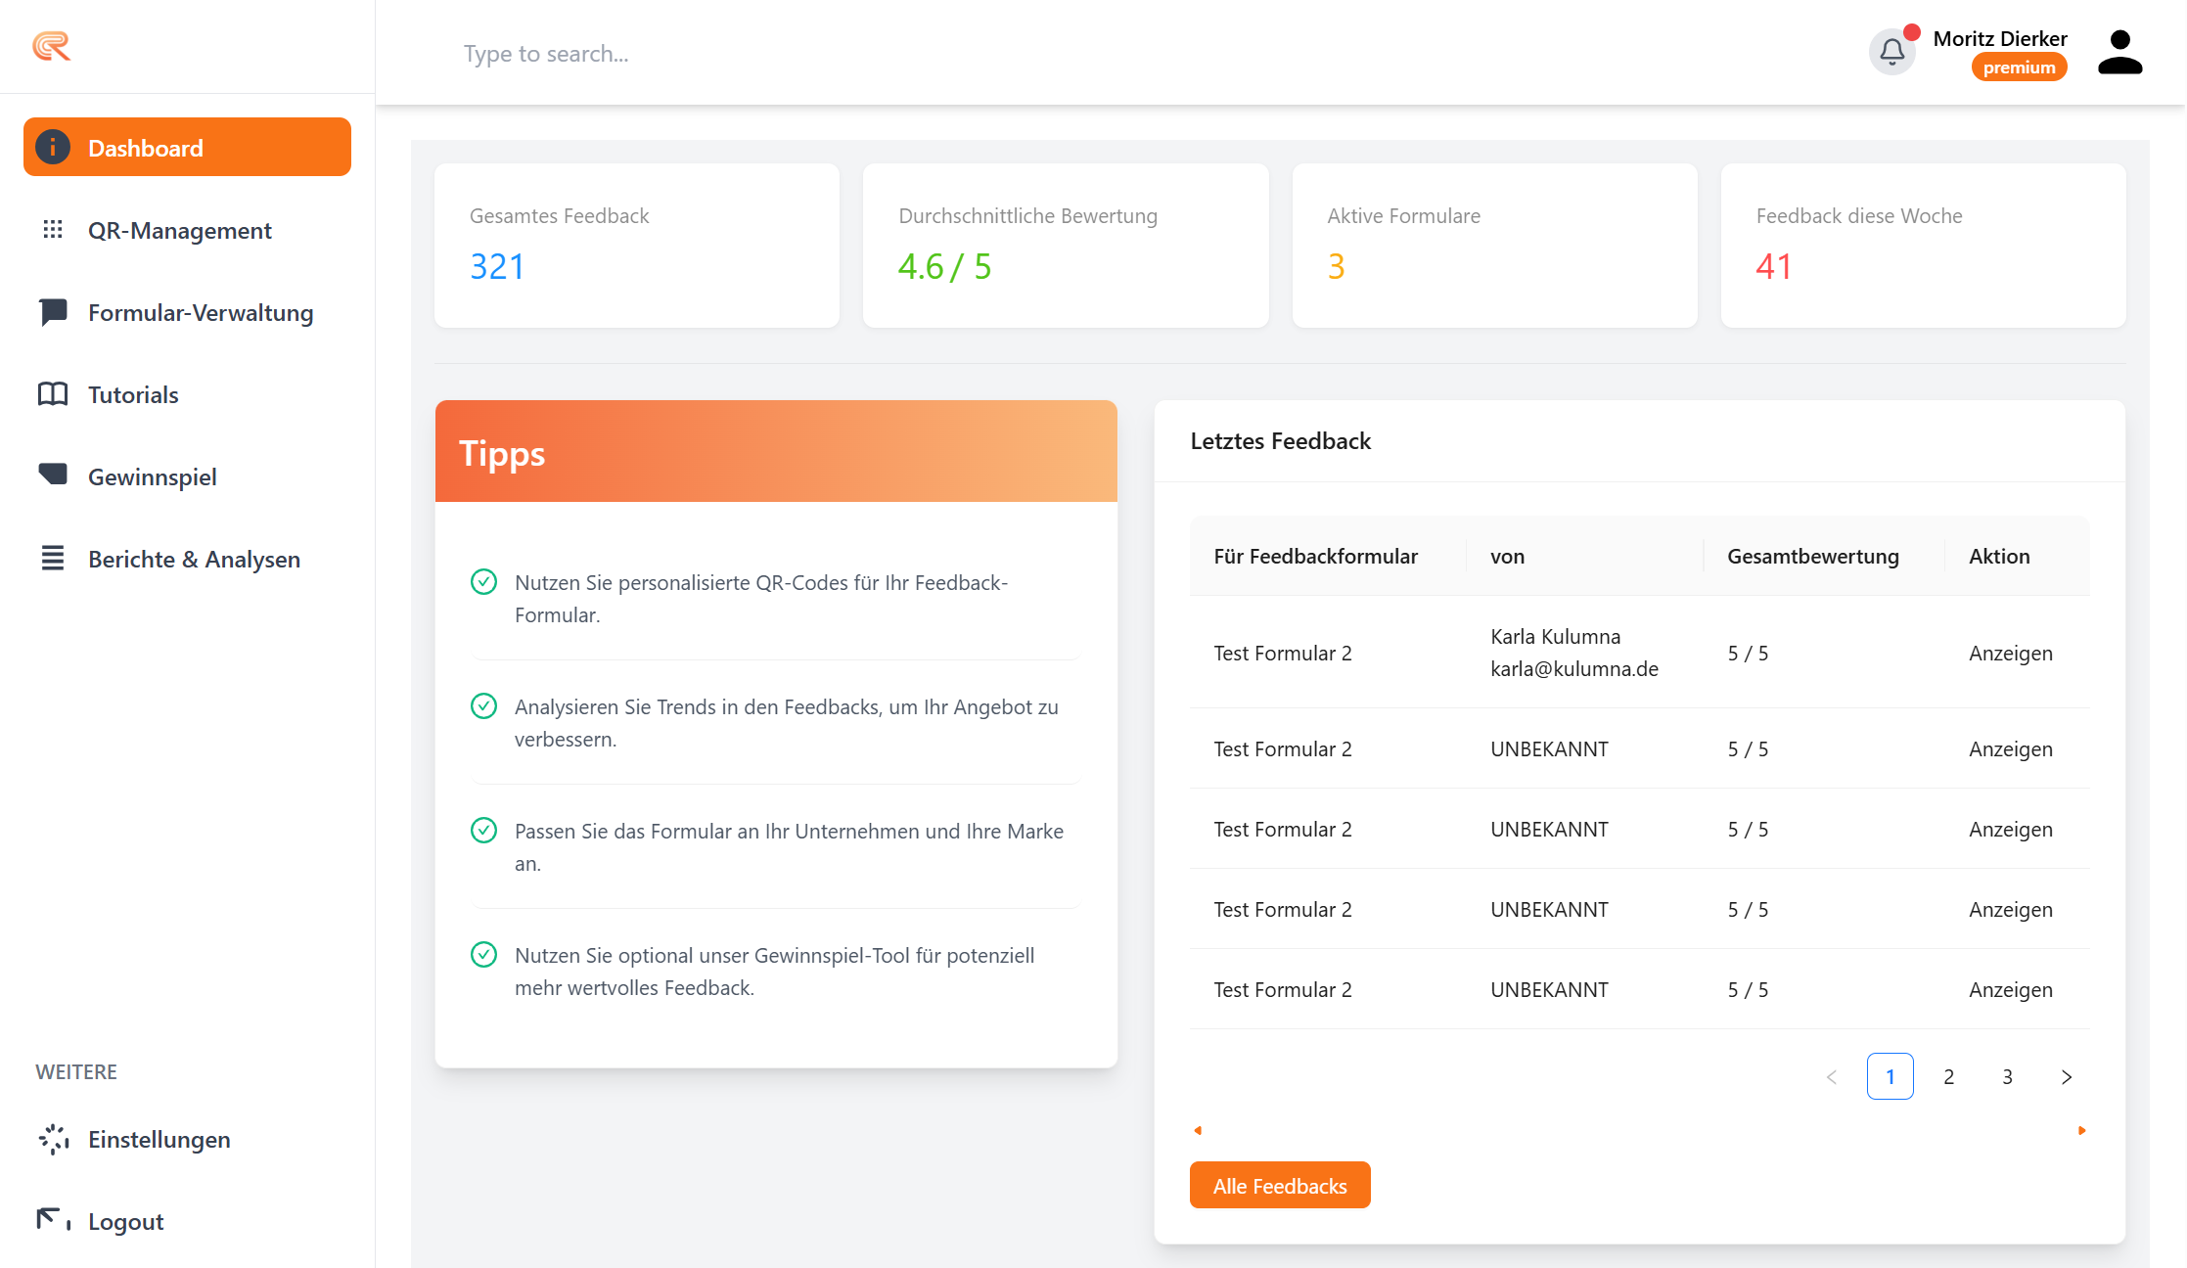This screenshot has height=1268, width=2187.
Task: Select the Gewinnspiel ticket icon
Action: coord(52,476)
